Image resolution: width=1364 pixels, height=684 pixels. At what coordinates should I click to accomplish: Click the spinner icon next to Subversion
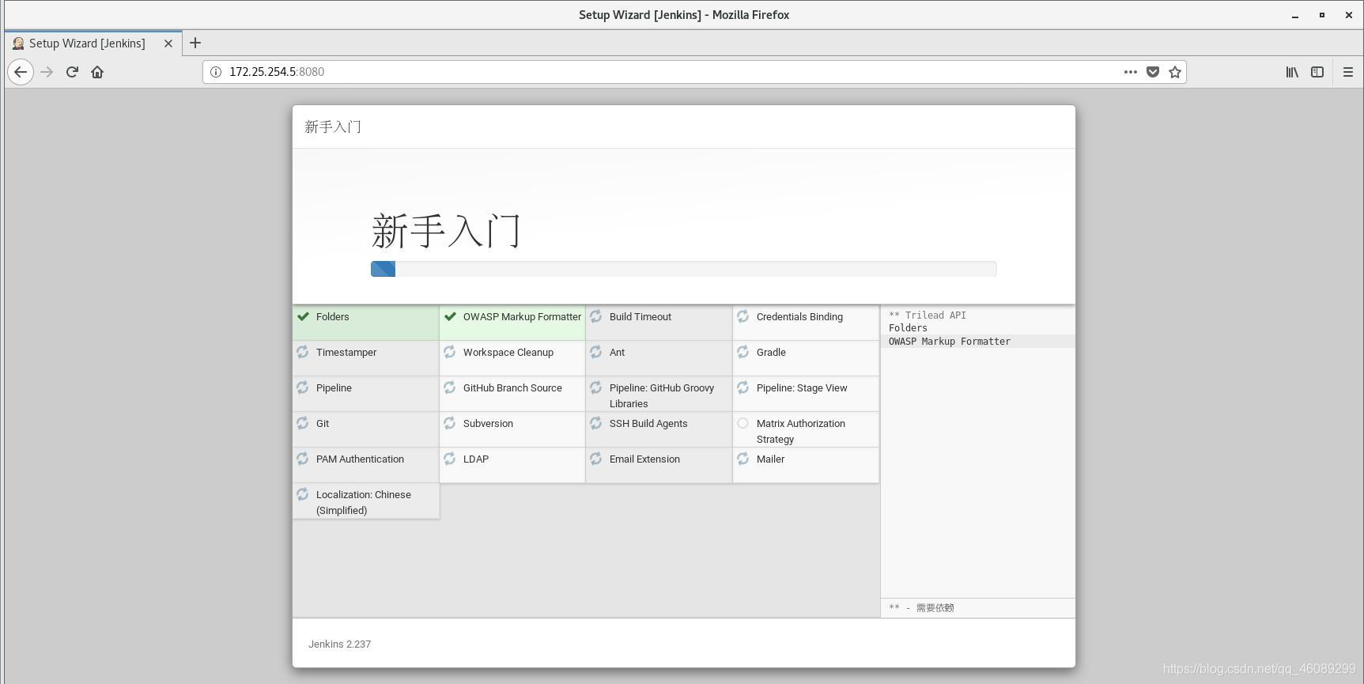[450, 423]
